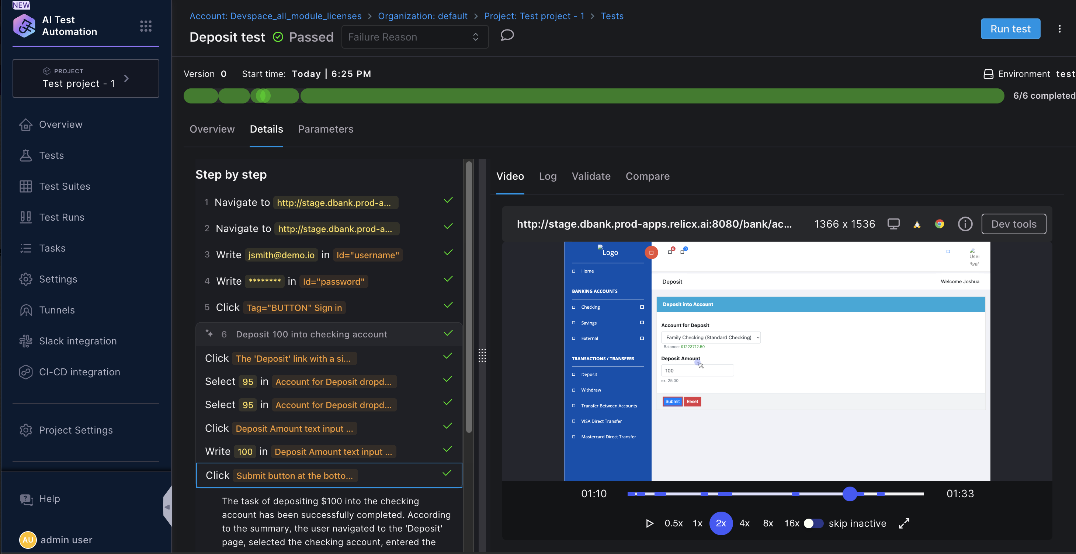The width and height of the screenshot is (1076, 554).
Task: Select 0.5x playback speed
Action: 673,523
